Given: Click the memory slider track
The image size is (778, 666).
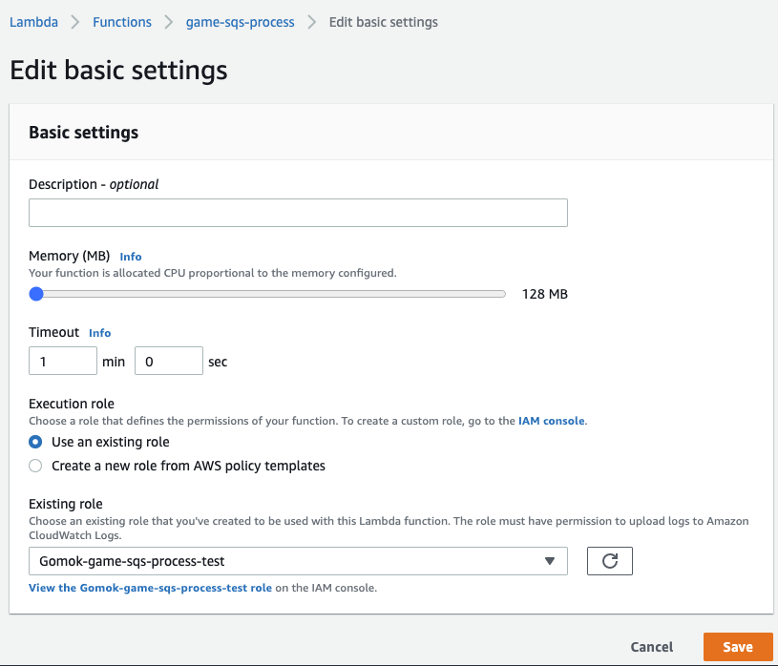Looking at the screenshot, I should click(267, 294).
